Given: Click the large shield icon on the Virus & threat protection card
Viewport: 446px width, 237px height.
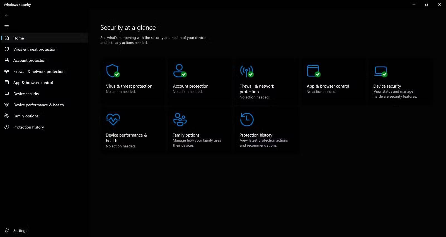Looking at the screenshot, I should pos(113,71).
